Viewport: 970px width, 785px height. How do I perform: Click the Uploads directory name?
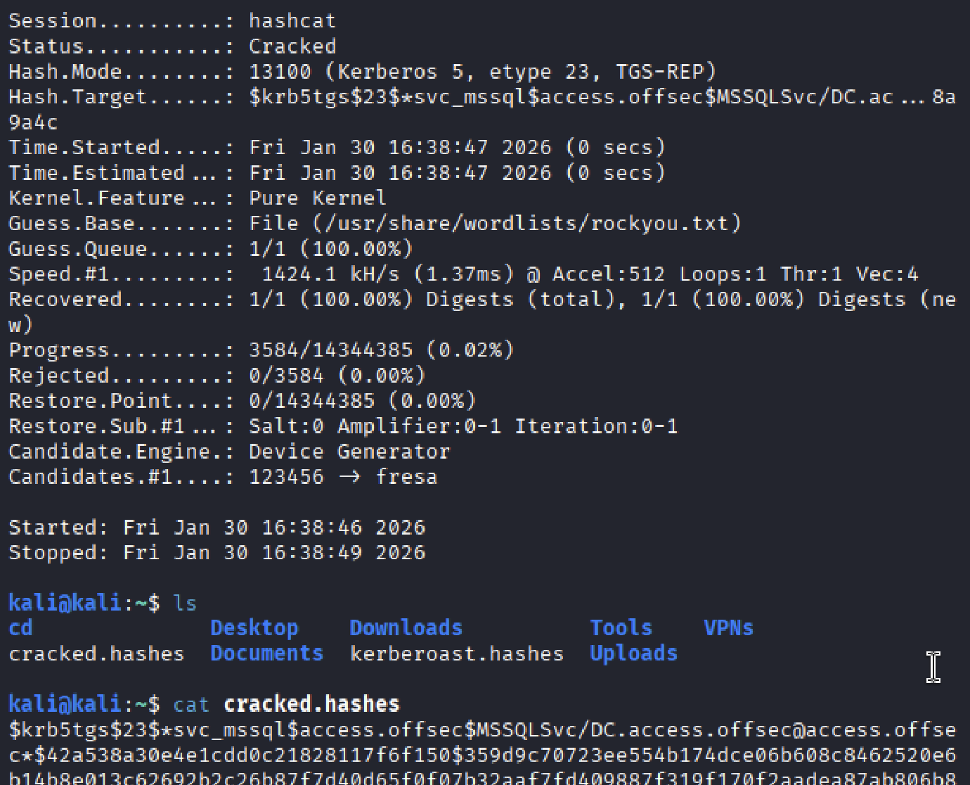coord(633,653)
